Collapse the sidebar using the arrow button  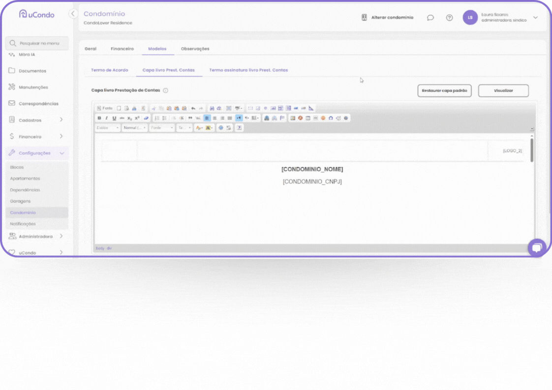click(73, 14)
